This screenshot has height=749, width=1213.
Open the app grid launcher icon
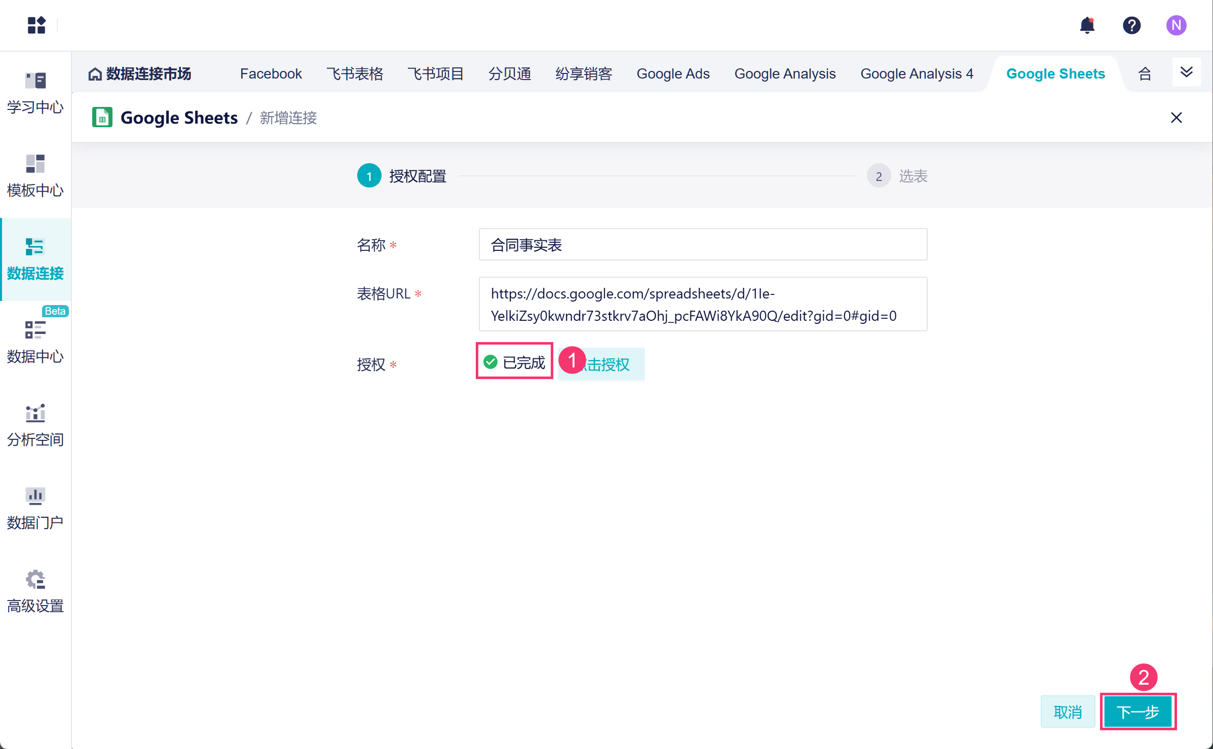point(36,25)
